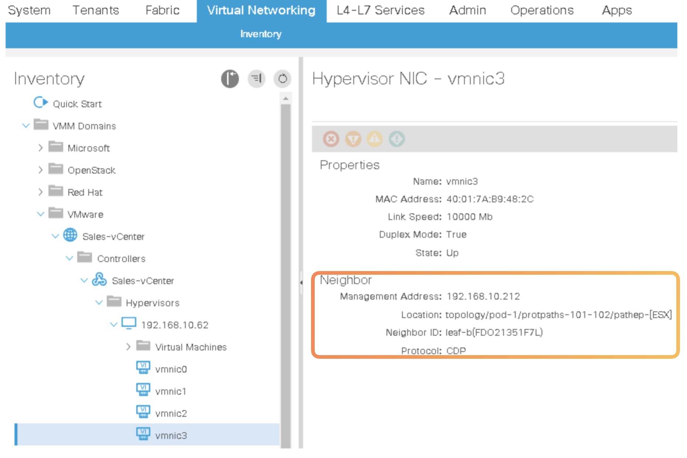Select vmnic0 network adapter icon
The width and height of the screenshot is (687, 458).
click(143, 368)
